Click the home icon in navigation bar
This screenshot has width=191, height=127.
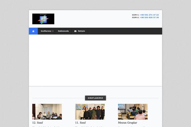[x=33, y=31]
